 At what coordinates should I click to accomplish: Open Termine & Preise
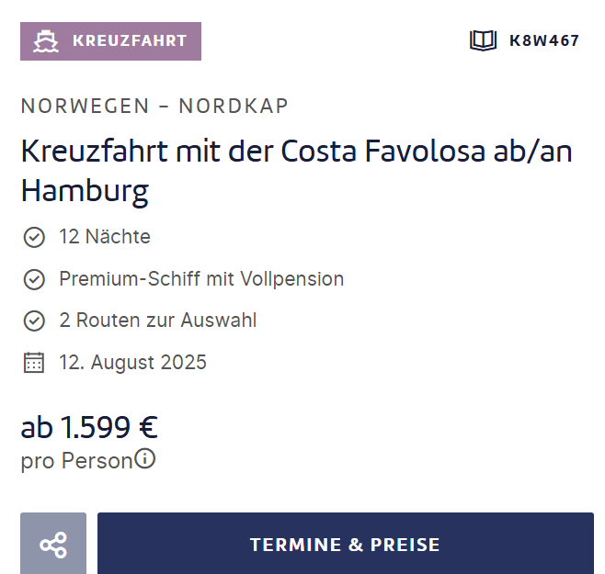(346, 544)
